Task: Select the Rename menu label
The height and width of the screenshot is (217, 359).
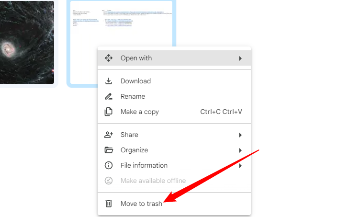Action: pyautogui.click(x=134, y=96)
